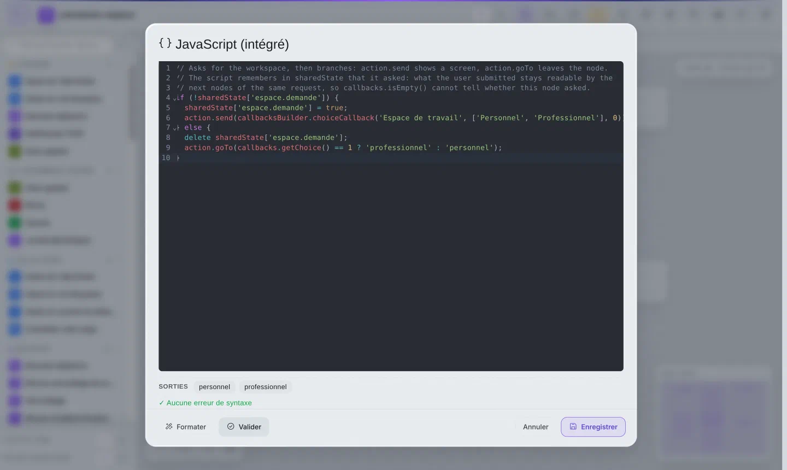Click the Formater button with wand icon
This screenshot has width=787, height=470.
click(186, 427)
